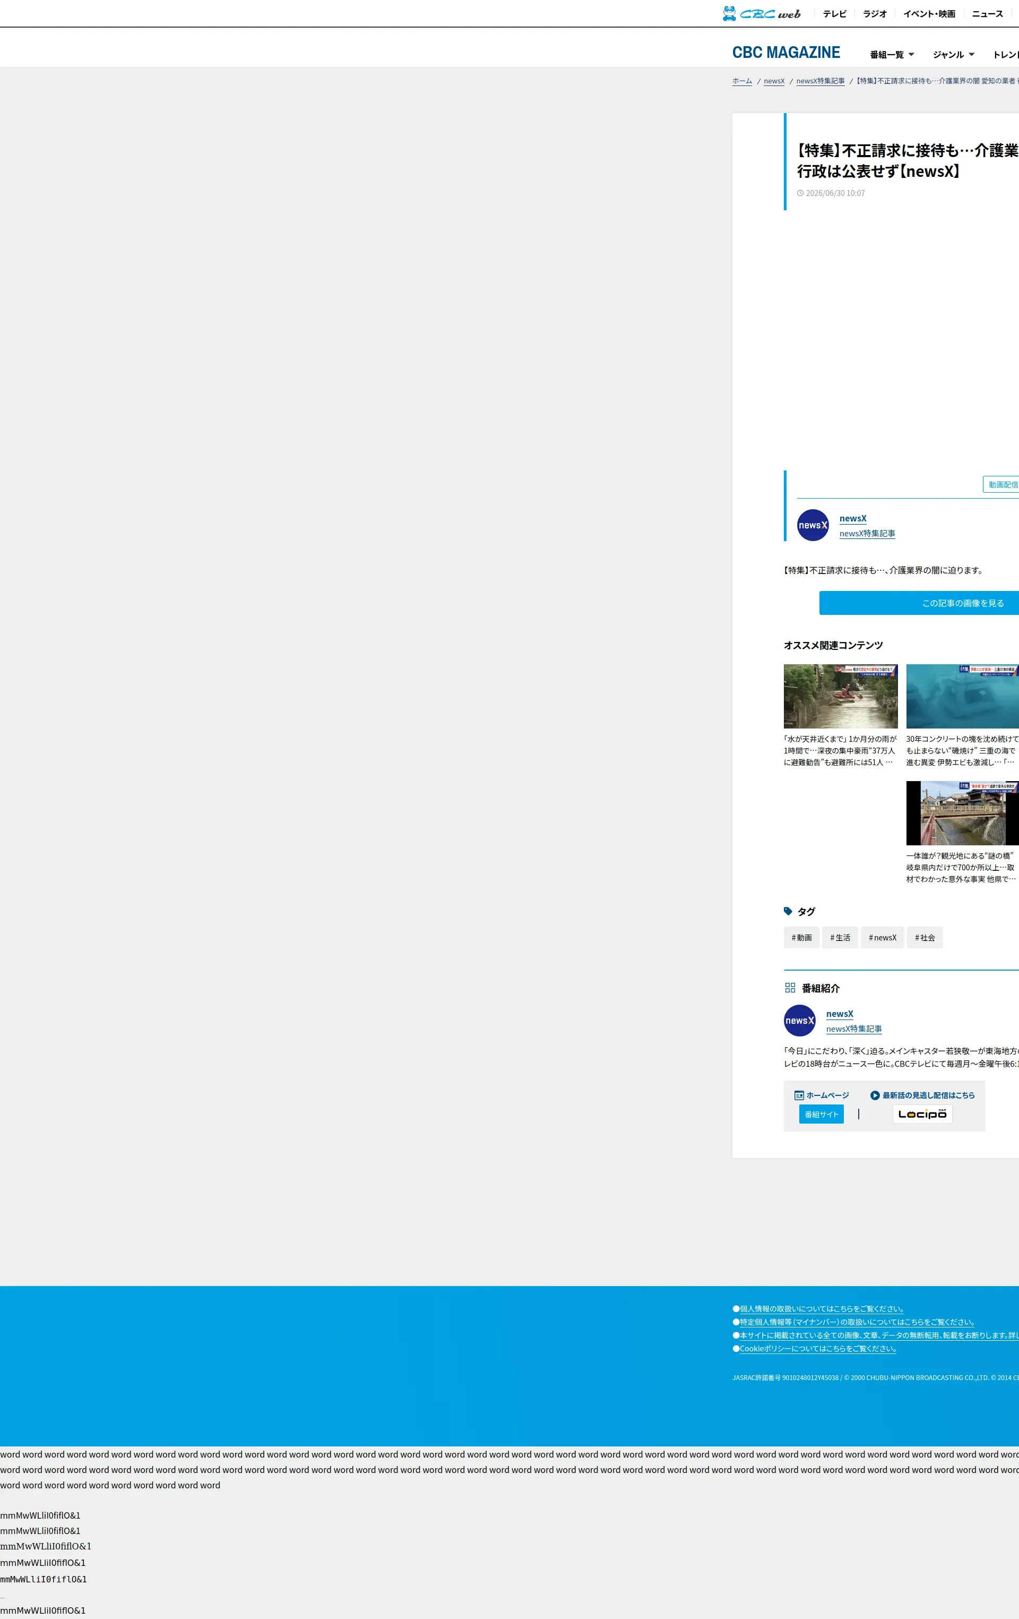The image size is (1019, 1619).
Task: Open the 個人情報の取扱い footer link
Action: coord(822,1308)
